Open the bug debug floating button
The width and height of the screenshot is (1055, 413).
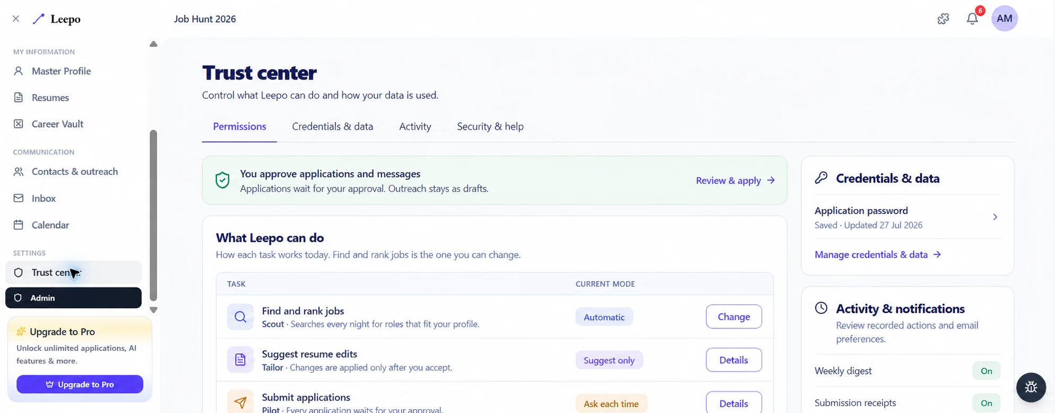pyautogui.click(x=1031, y=387)
